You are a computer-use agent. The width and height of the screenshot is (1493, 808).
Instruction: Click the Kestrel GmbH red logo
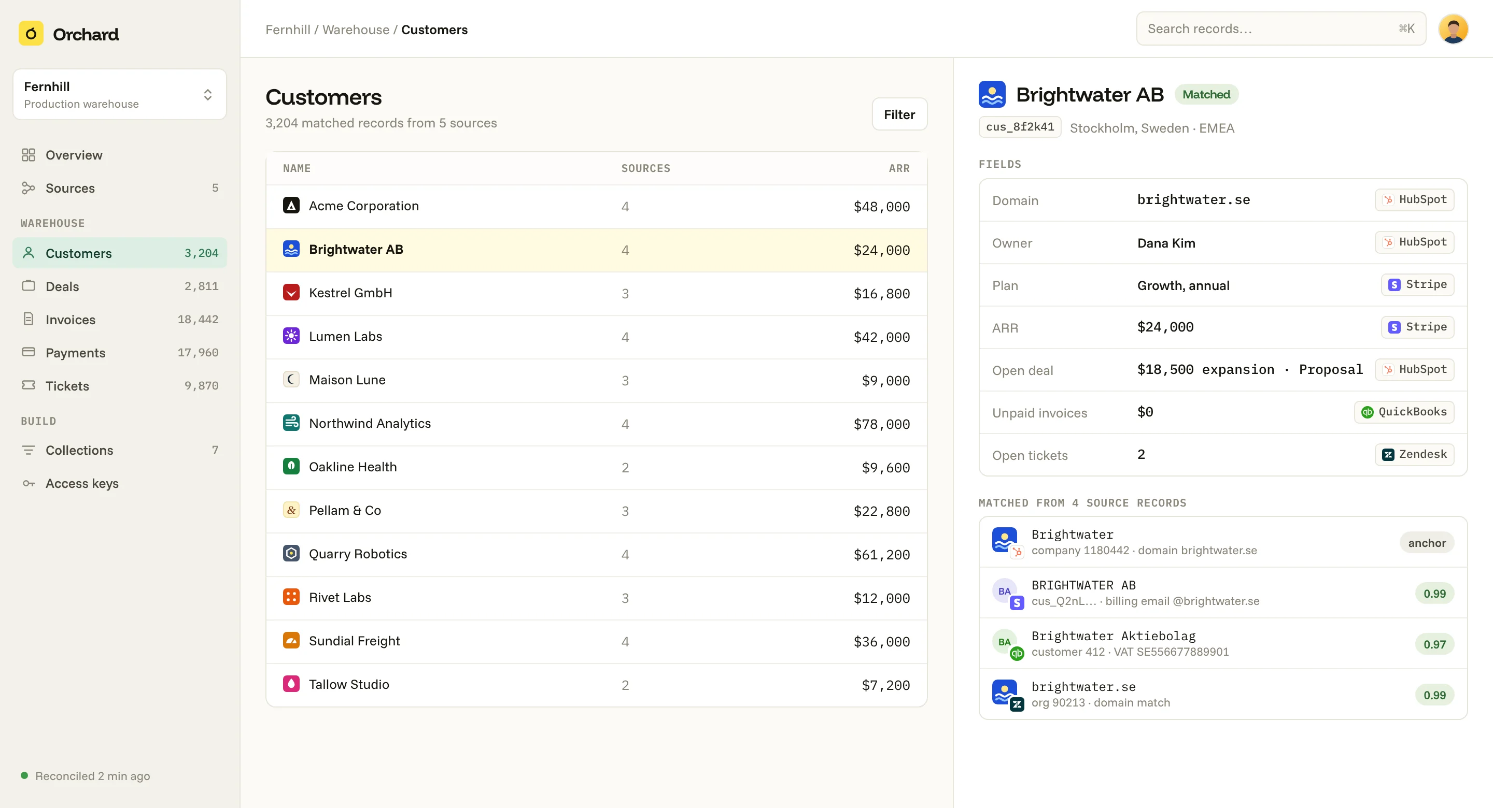291,293
